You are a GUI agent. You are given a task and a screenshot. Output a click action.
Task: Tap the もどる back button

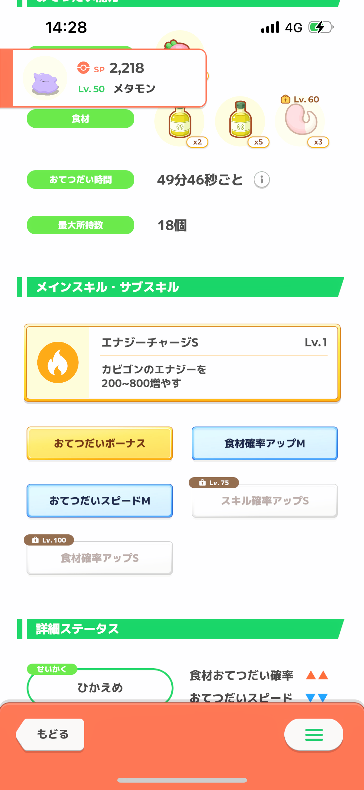click(x=51, y=734)
